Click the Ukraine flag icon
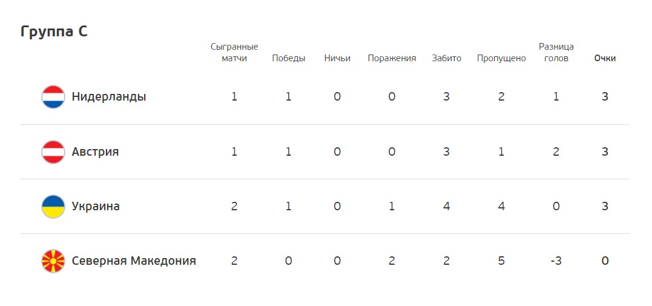The image size is (652, 306). point(53,207)
